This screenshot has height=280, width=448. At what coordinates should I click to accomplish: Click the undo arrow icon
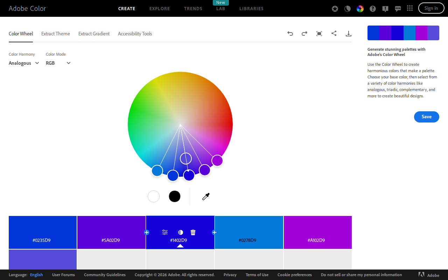pyautogui.click(x=290, y=34)
